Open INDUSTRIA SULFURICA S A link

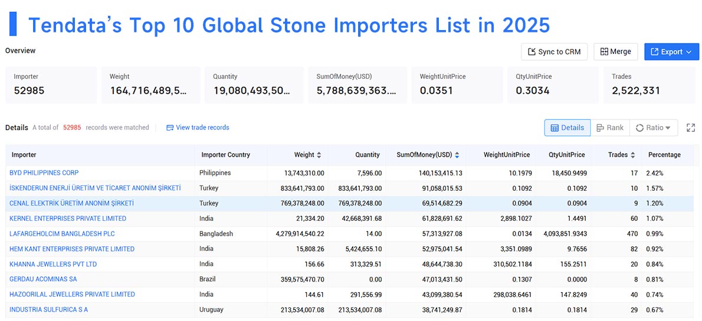point(48,309)
